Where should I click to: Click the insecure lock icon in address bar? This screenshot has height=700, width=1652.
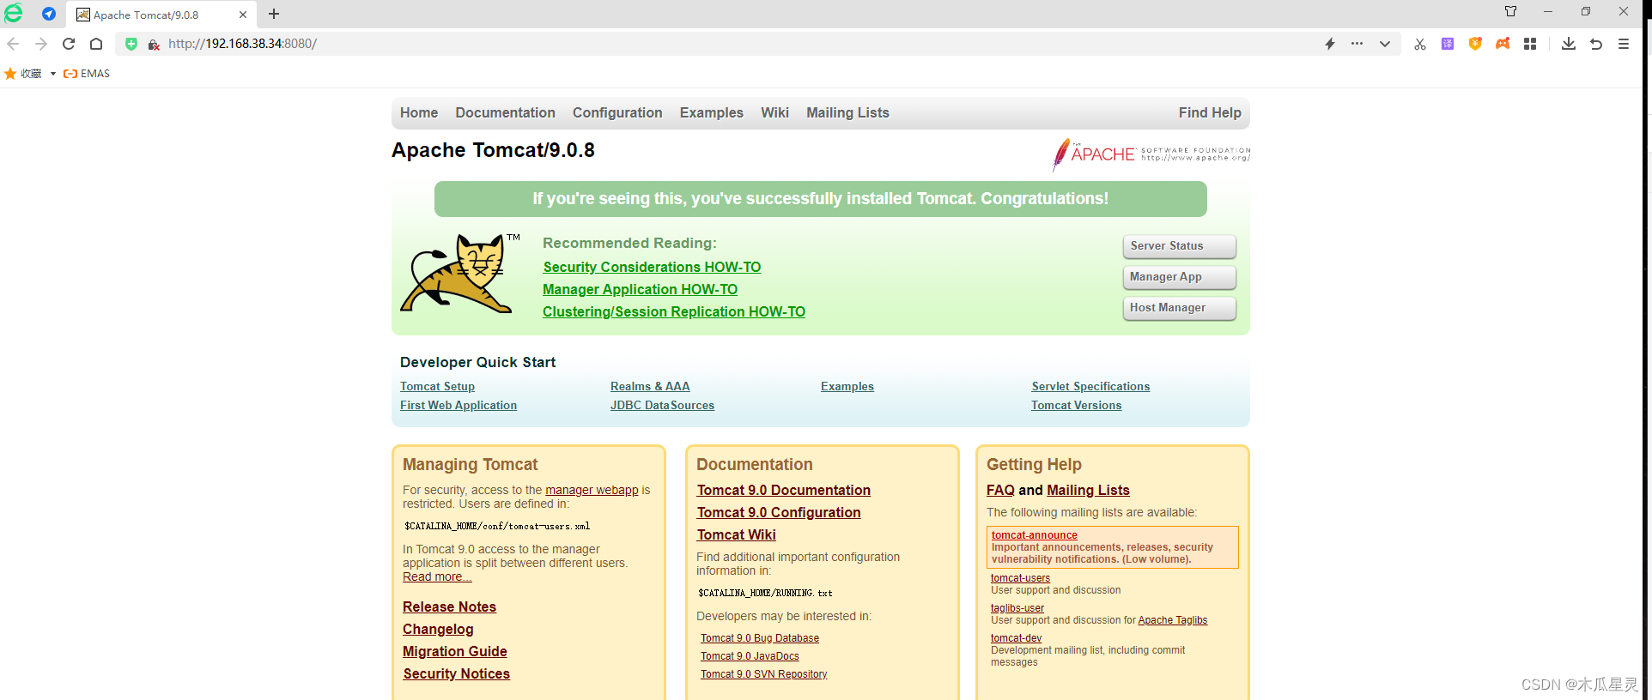[154, 45]
